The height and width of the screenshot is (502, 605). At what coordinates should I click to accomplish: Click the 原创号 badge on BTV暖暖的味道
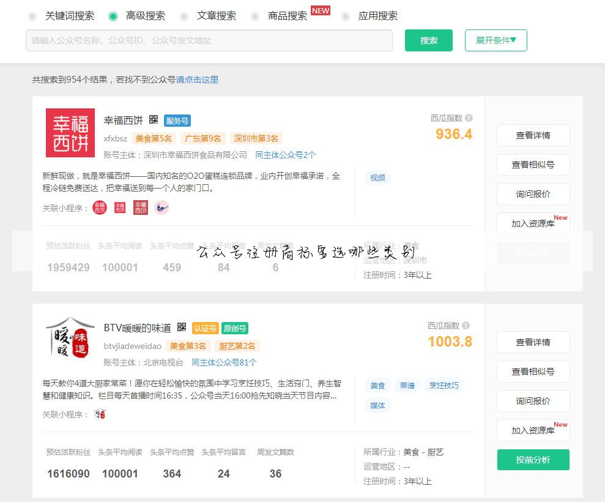[x=236, y=328]
